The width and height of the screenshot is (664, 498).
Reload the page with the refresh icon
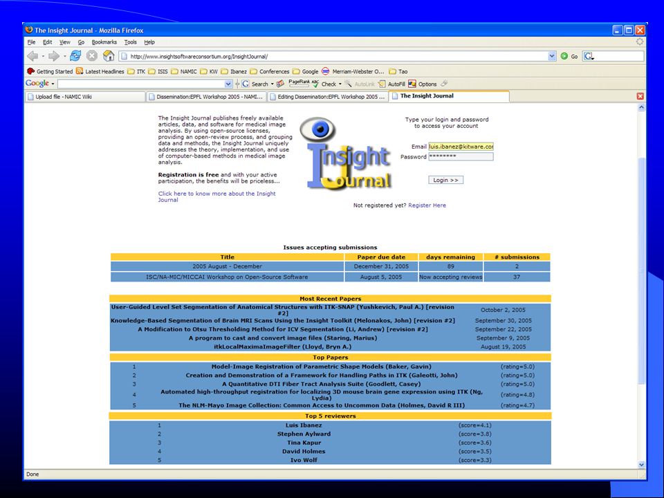pos(75,56)
